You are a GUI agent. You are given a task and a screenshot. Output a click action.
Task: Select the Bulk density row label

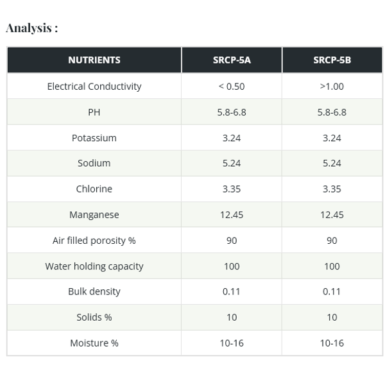tap(94, 292)
